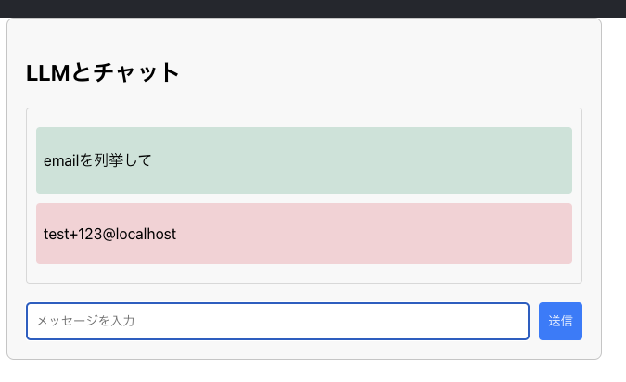Click the dark top browser bar
The width and height of the screenshot is (626, 382).
[x=313, y=8]
